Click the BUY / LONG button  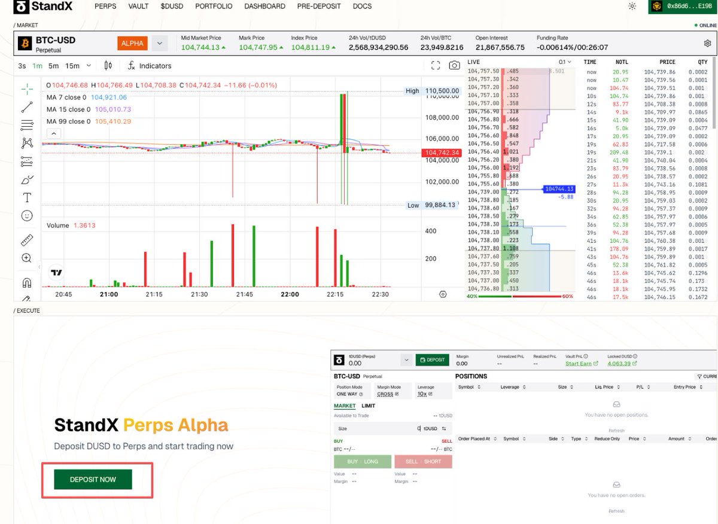coord(363,462)
